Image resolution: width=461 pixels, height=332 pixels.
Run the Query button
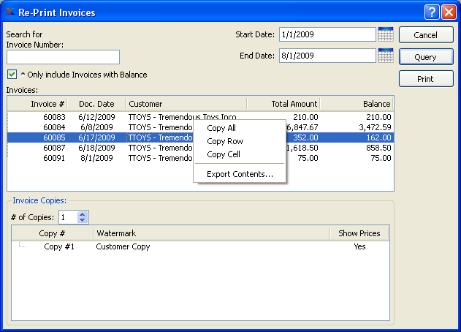[x=425, y=57]
